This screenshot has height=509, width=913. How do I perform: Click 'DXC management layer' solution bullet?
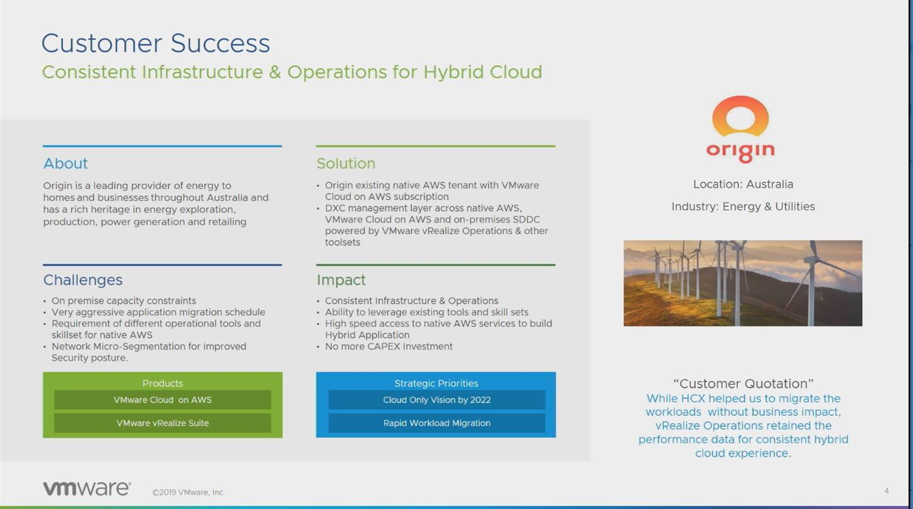(436, 225)
